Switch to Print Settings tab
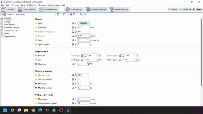This screenshot has width=203, height=114. [74, 9]
